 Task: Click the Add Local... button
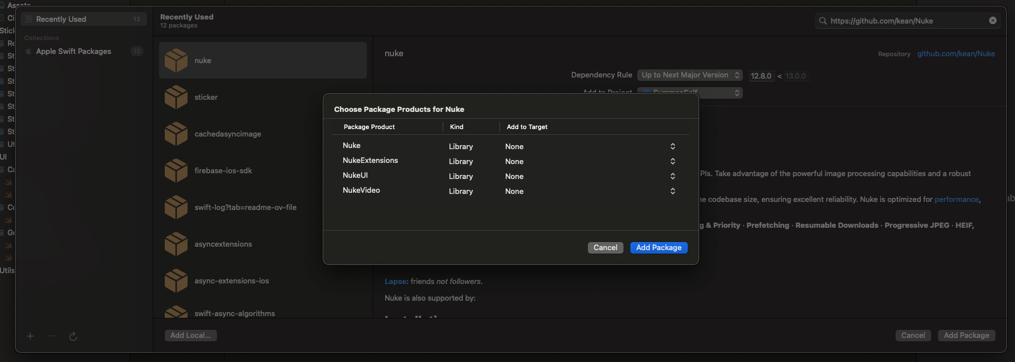[x=191, y=335]
